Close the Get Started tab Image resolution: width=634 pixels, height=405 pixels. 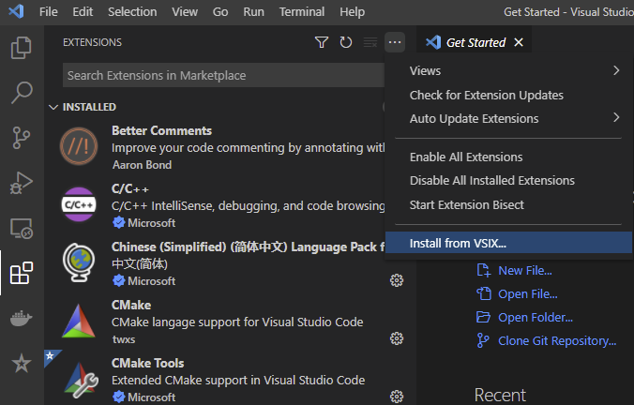click(x=519, y=42)
